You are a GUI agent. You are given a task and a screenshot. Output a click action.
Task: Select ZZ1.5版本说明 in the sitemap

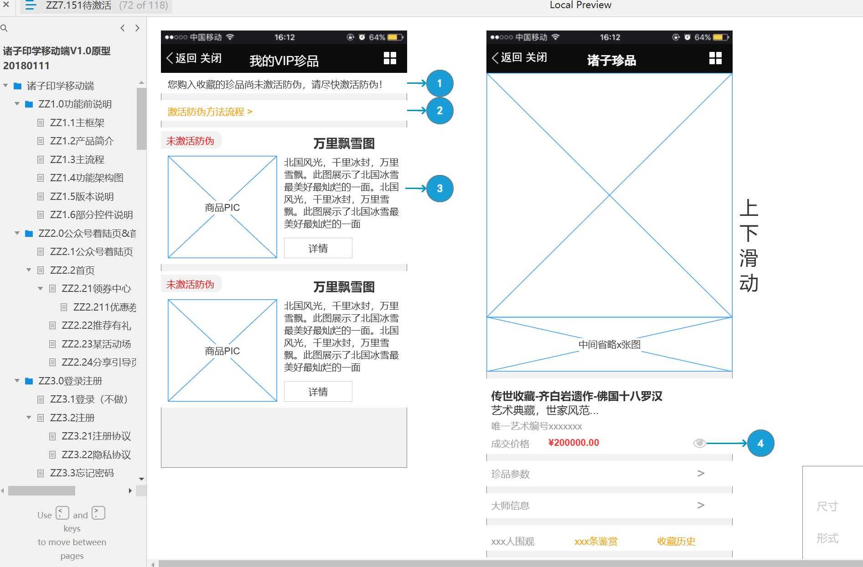(83, 196)
